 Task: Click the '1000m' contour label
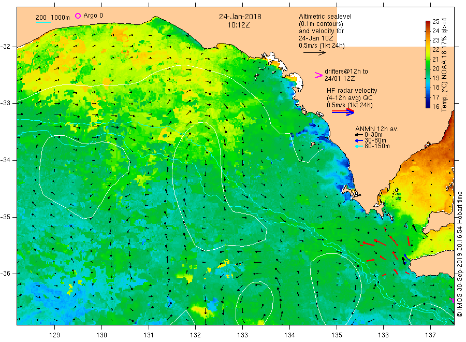(x=60, y=18)
